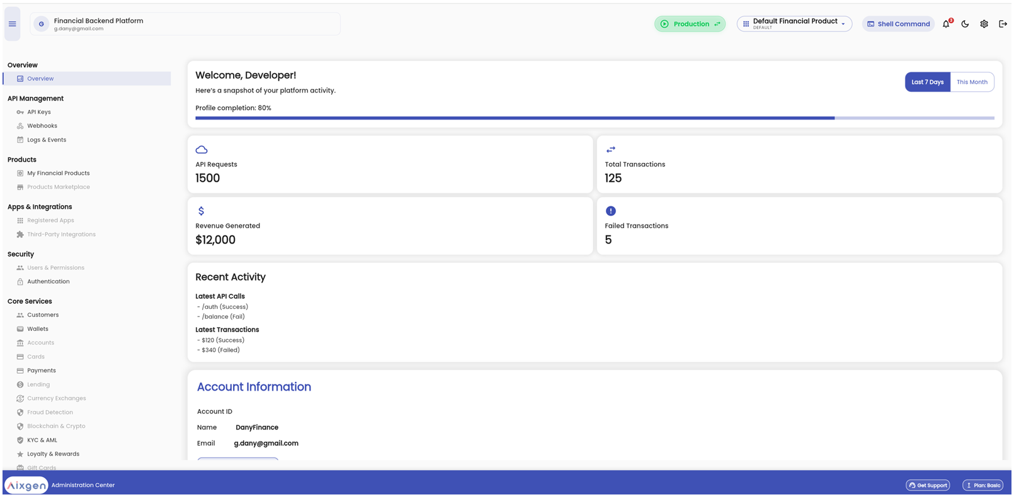
Task: Click the Aixgen logo
Action: [x=26, y=485]
